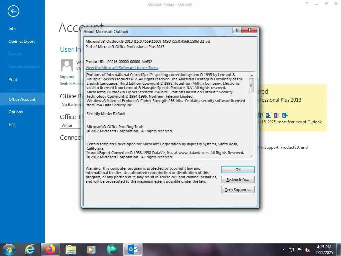Click the InfoPath product icon
The width and height of the screenshot is (341, 256).
click(x=277, y=115)
